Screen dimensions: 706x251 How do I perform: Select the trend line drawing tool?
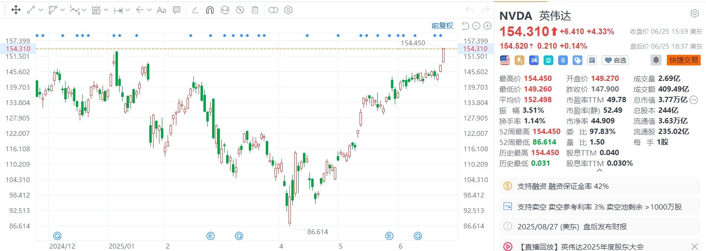tap(31, 10)
